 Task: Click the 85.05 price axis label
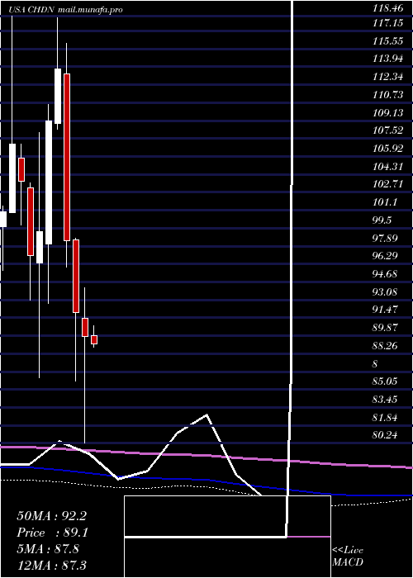[386, 381]
